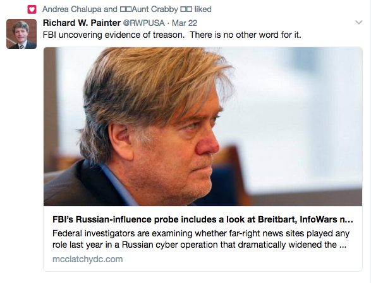Click the @RWPUSA handle
The height and width of the screenshot is (283, 371).
143,23
